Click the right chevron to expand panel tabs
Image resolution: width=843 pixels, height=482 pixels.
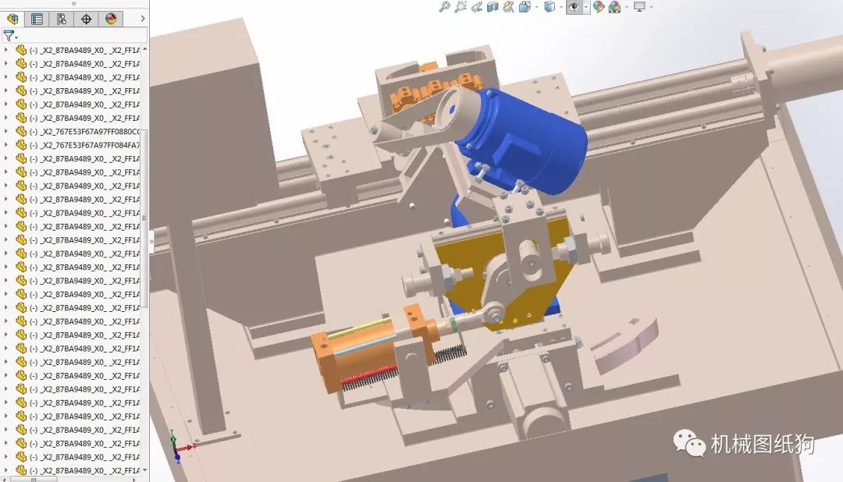click(x=142, y=18)
